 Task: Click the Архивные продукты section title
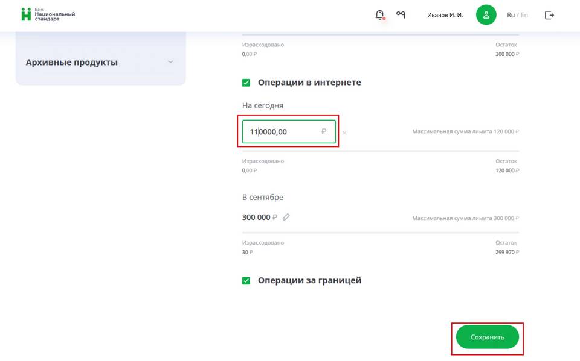tap(72, 63)
